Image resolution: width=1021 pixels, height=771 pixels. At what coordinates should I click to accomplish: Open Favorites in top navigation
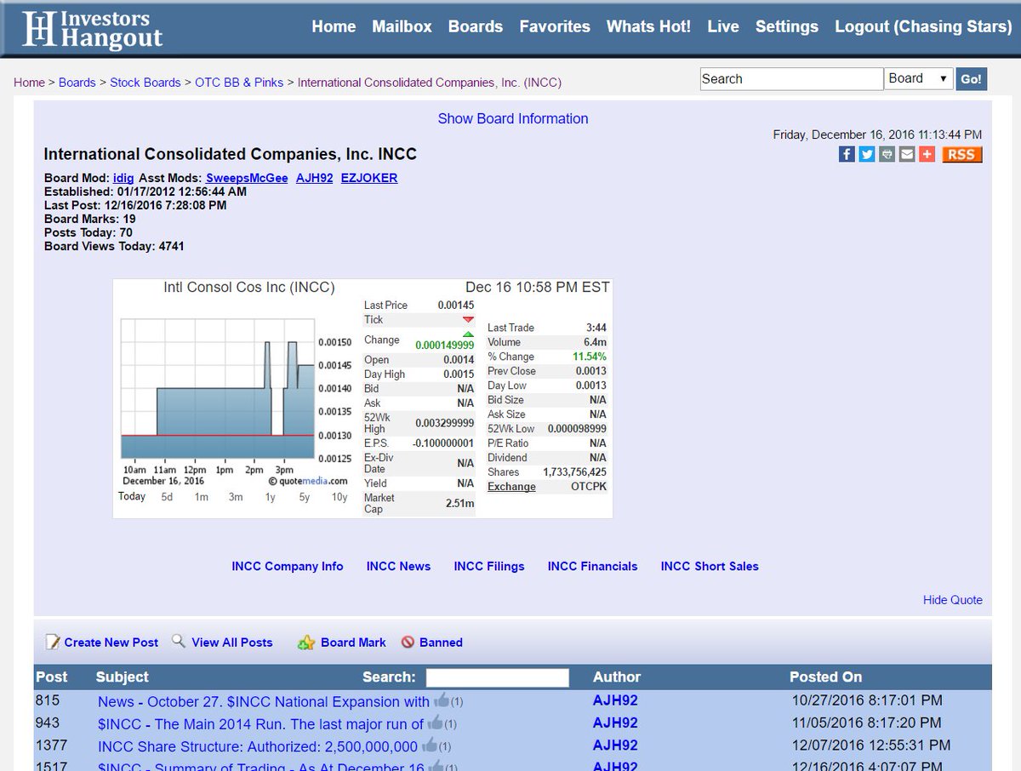click(x=555, y=26)
